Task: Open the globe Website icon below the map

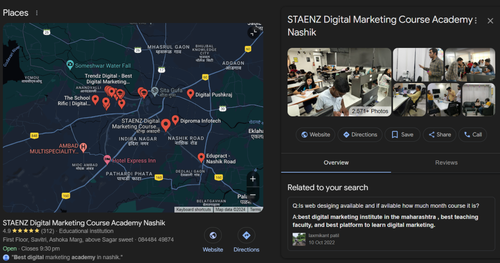Action: 213,236
